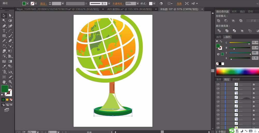This screenshot has height=133, width=259.
Task: Select the Mesh tool
Action: [x=4, y=61]
